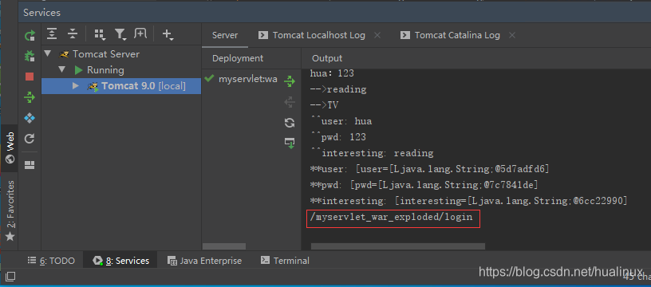Click the Debug server bug icon

[30, 56]
